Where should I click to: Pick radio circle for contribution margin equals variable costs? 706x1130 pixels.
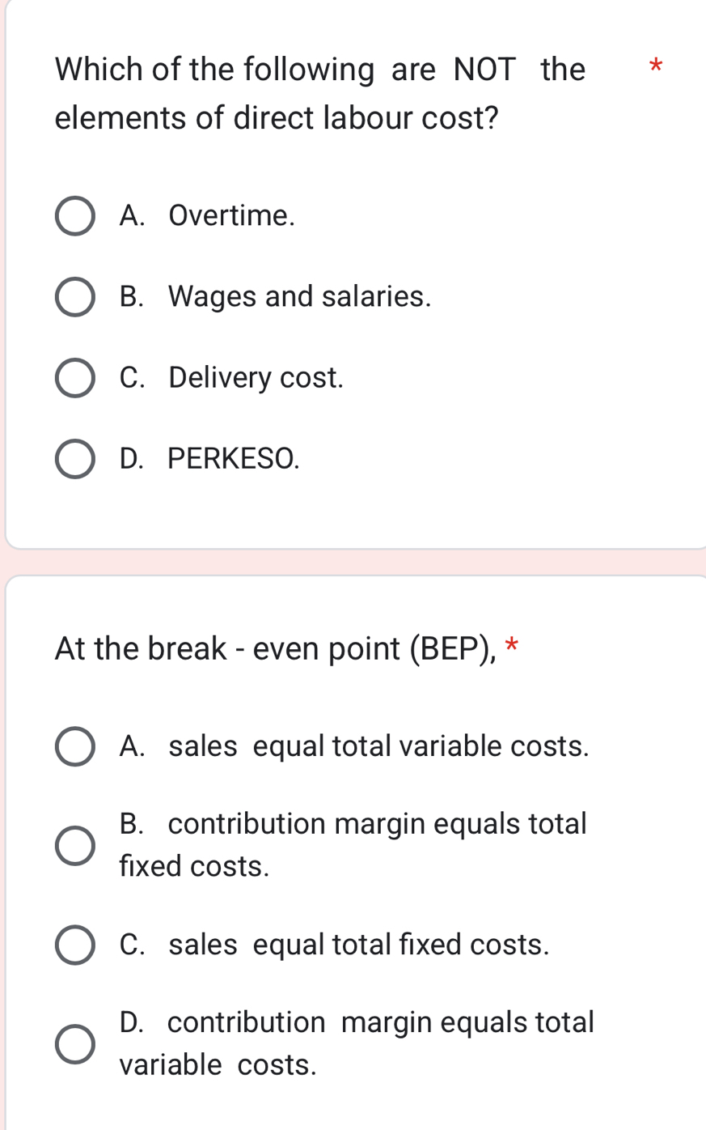[x=75, y=1044]
